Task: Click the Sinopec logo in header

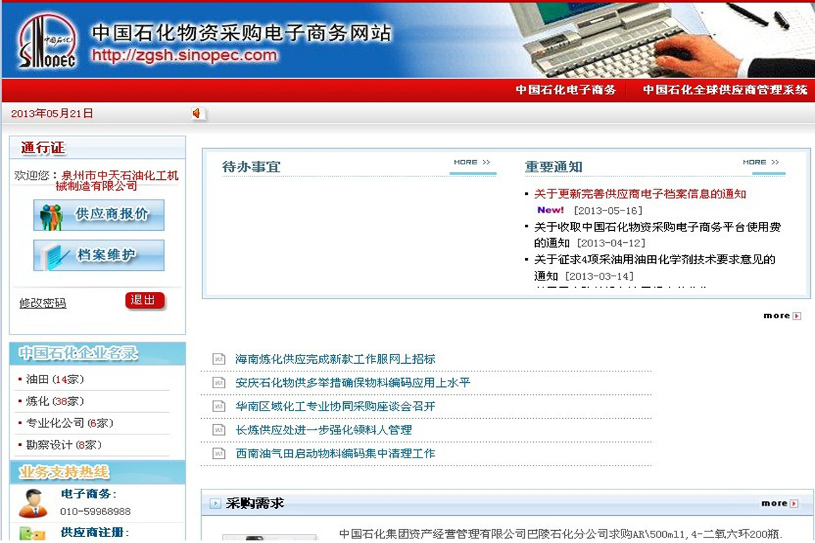Action: pos(48,41)
